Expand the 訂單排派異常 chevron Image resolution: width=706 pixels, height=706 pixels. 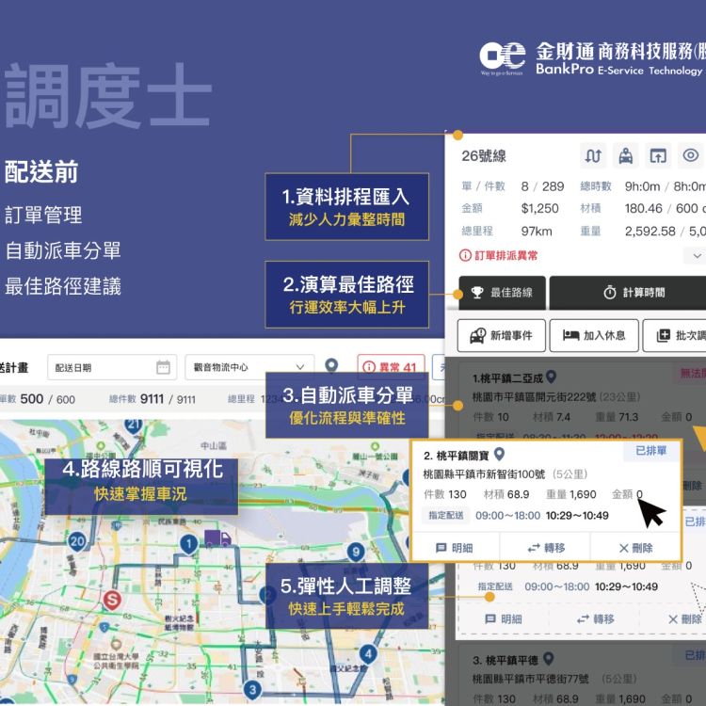point(697,256)
